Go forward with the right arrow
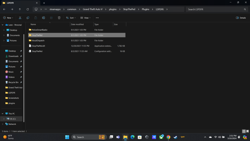This screenshot has height=141, width=250. pyautogui.click(x=12, y=9)
